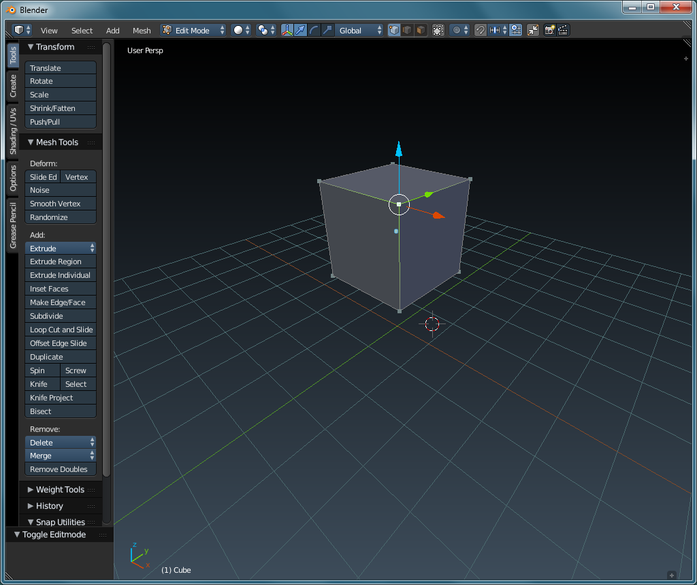
Task: Click the bottom-right viewport plus icon
Action: (x=672, y=575)
